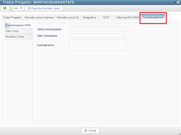Select Comunicazioni G4W side tab
The height and width of the screenshot is (135, 181).
pos(18,25)
